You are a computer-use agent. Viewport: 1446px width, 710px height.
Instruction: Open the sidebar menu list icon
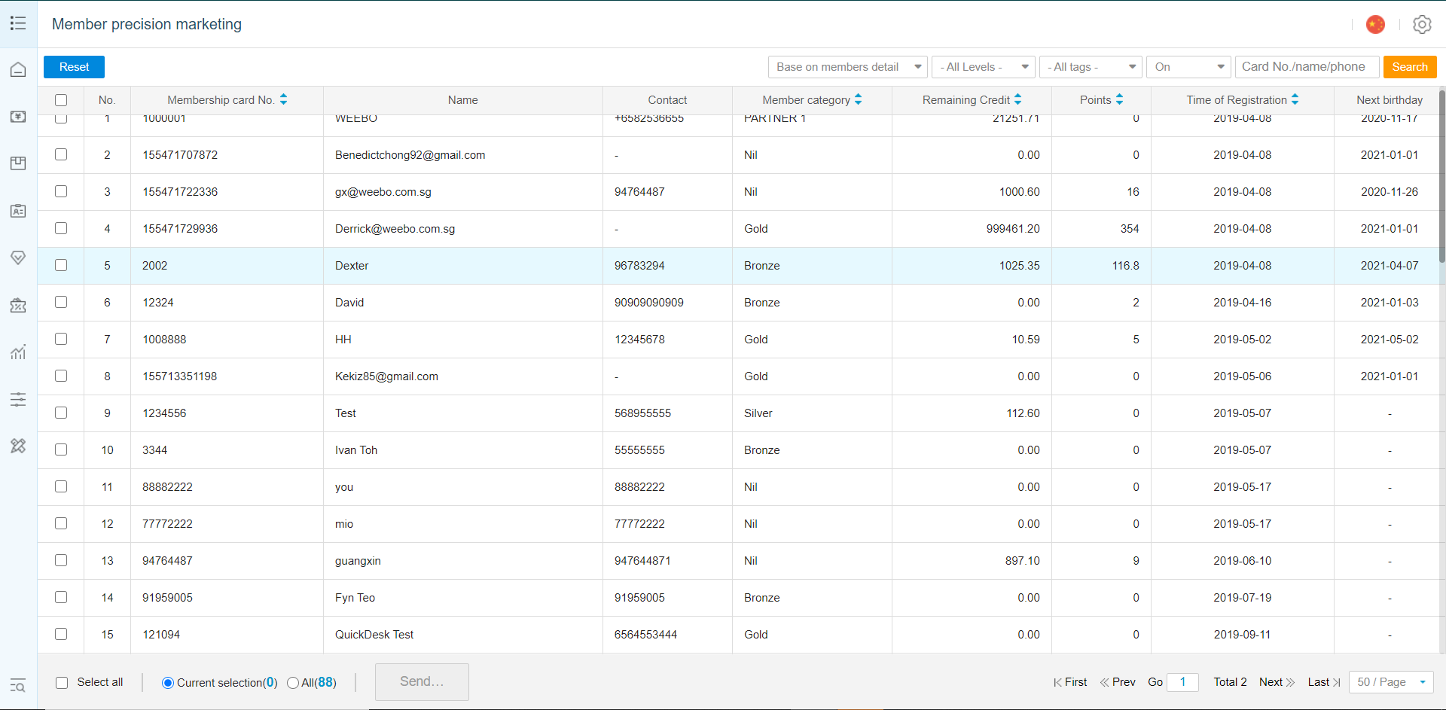[x=18, y=23]
